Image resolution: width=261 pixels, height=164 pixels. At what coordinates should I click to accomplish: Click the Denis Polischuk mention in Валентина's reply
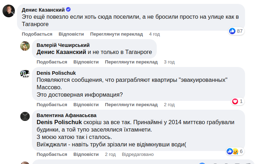[x=59, y=122]
